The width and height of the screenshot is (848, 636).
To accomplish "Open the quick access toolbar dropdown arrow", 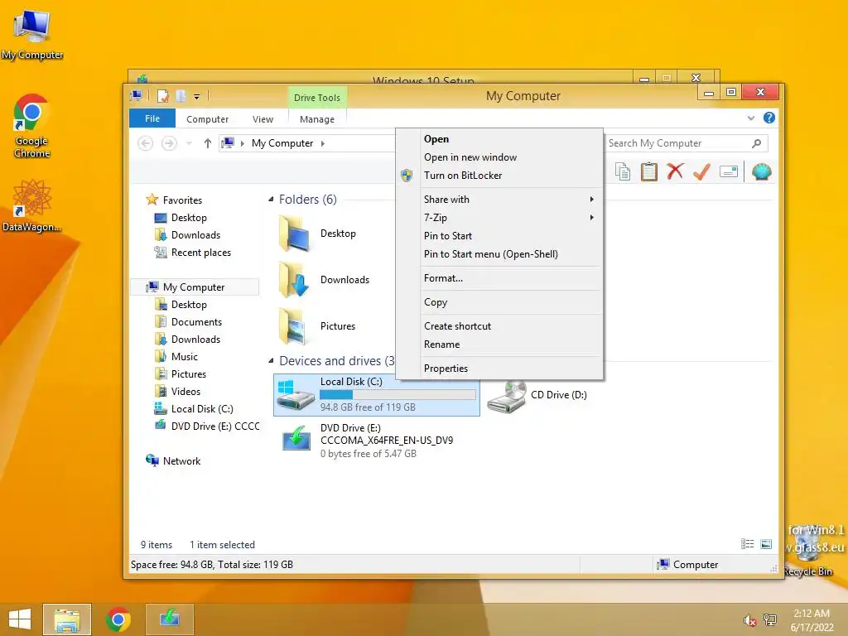I will pos(197,97).
